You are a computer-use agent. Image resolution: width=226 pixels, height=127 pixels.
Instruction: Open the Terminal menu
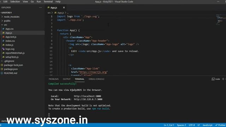[x=48, y=1]
